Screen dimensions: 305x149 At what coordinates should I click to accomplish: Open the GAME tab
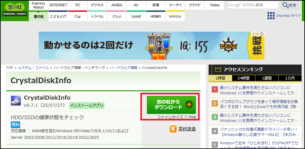pyautogui.click(x=136, y=16)
